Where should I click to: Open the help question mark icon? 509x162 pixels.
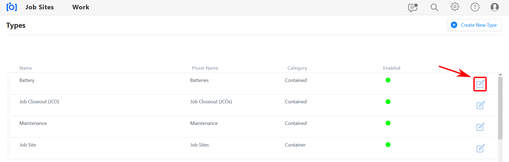pyautogui.click(x=475, y=7)
